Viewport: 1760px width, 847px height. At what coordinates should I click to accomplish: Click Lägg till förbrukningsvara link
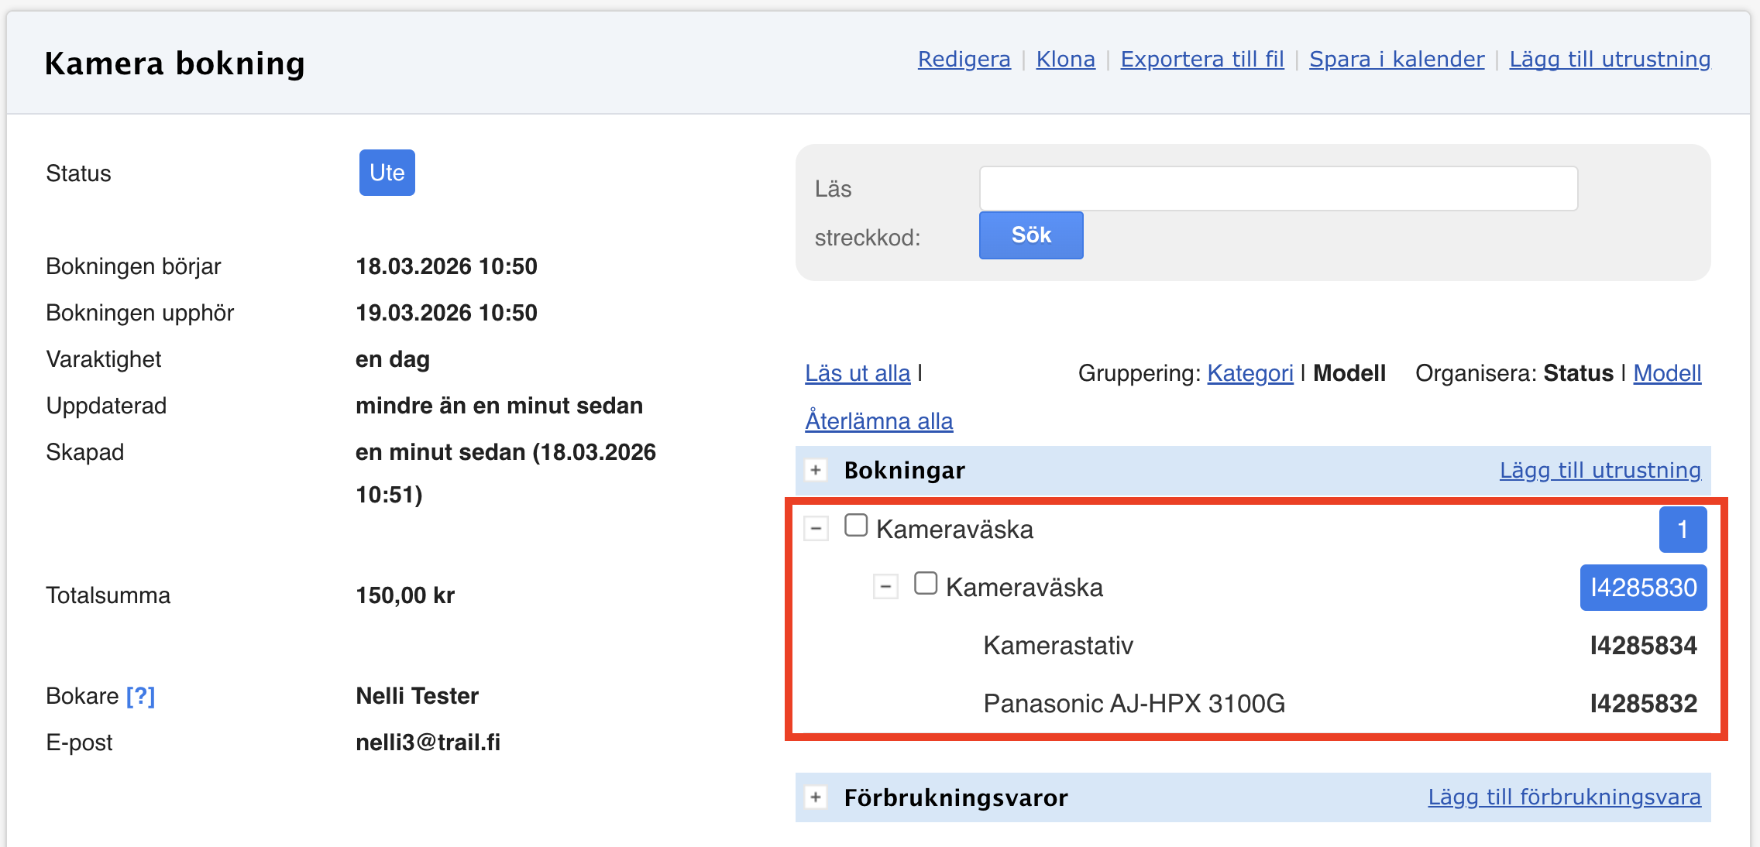tap(1564, 797)
